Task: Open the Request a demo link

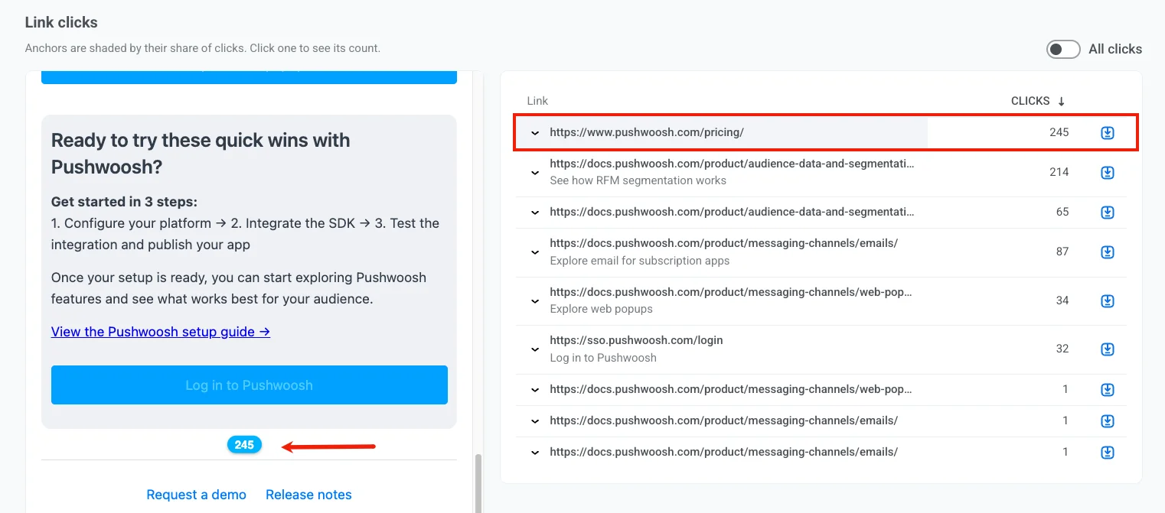Action: click(197, 495)
